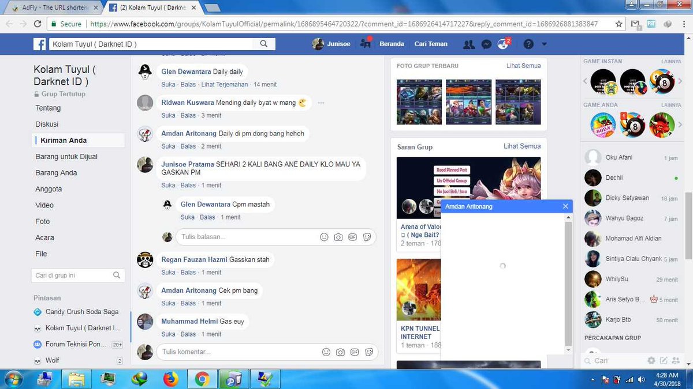Click Lihat Semua for Foto Grup Terbaru

(x=523, y=66)
